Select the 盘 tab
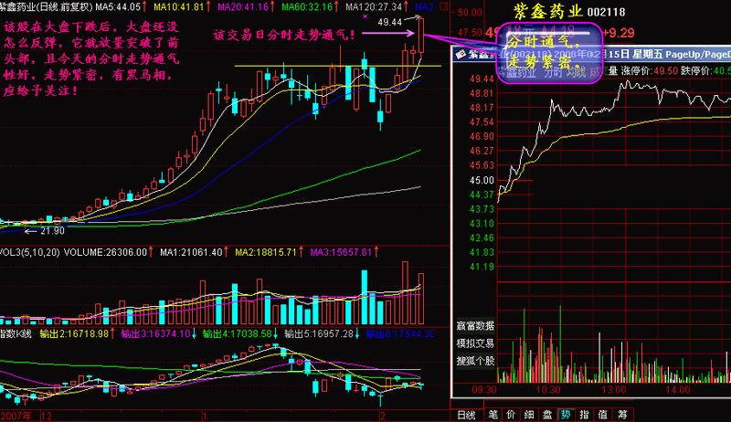Image resolution: width=731 pixels, height=422 pixels. (x=546, y=415)
